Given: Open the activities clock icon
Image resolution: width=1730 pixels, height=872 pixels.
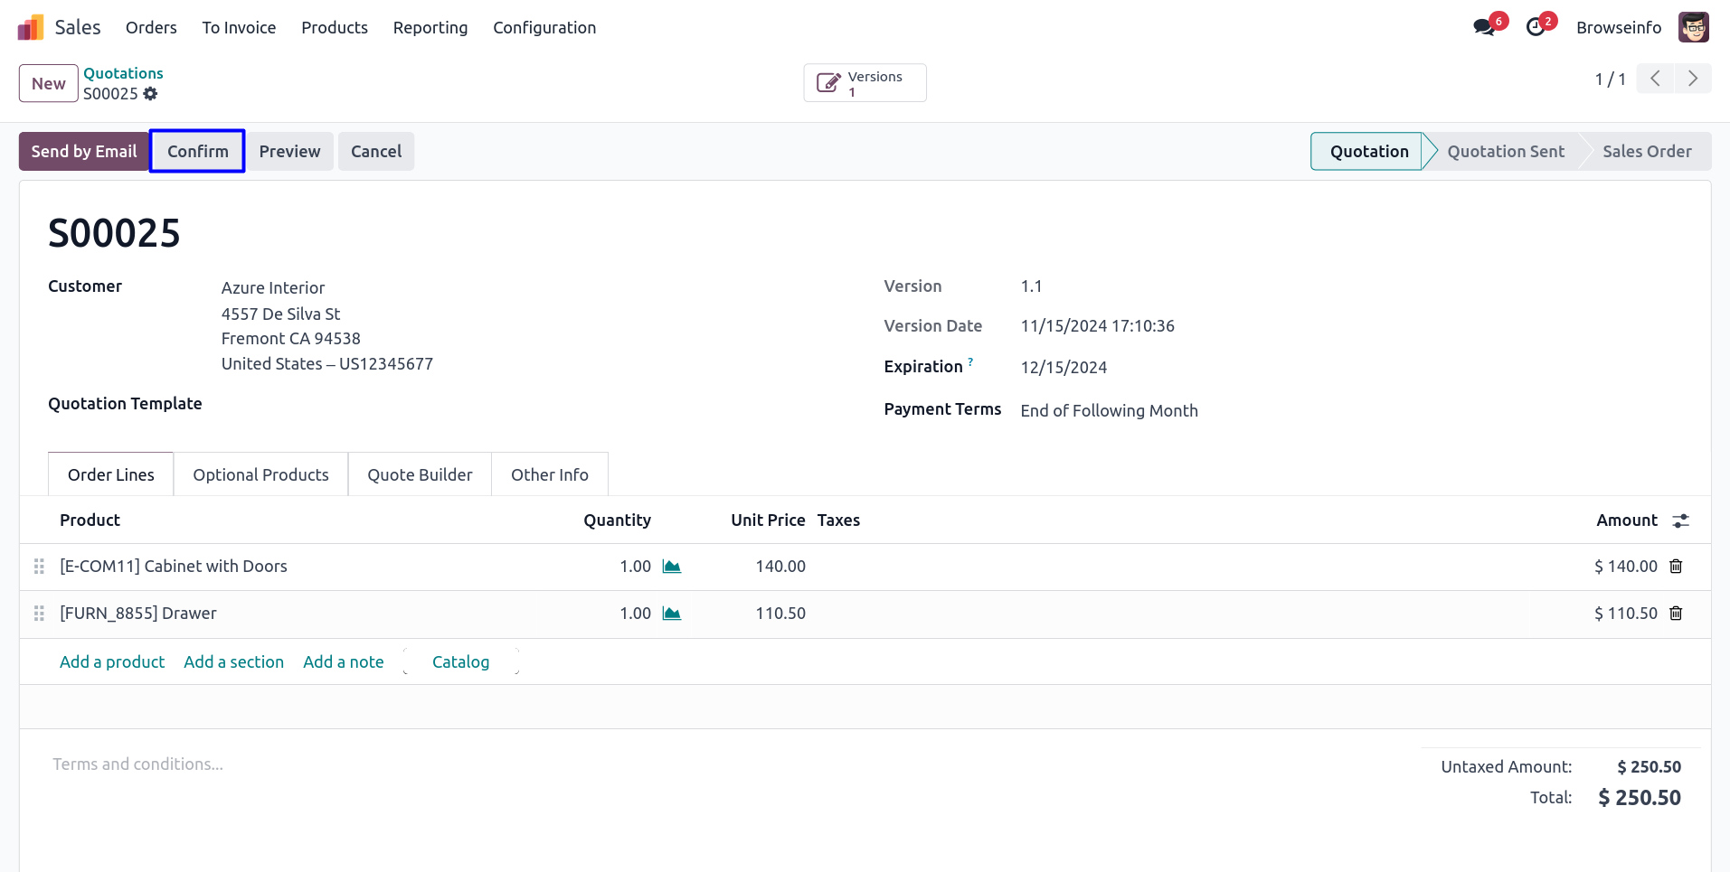Looking at the screenshot, I should [1536, 27].
